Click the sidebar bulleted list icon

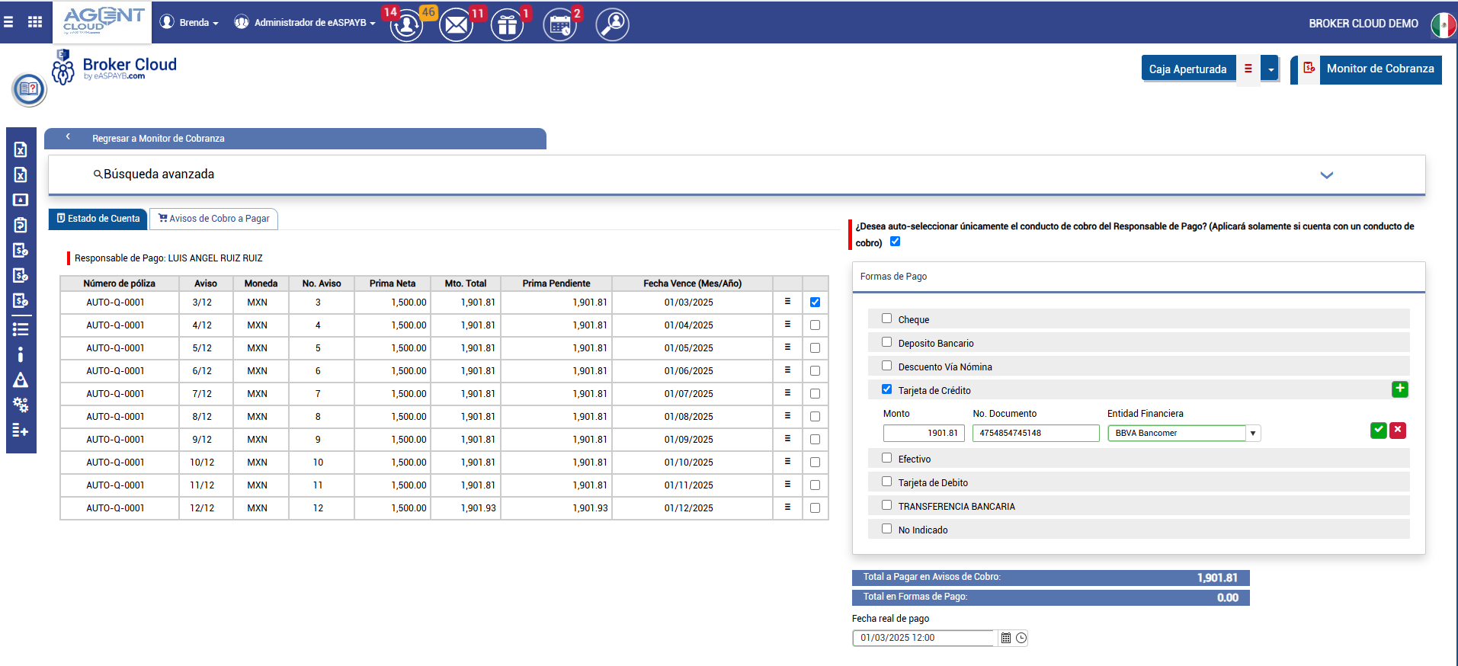21,329
